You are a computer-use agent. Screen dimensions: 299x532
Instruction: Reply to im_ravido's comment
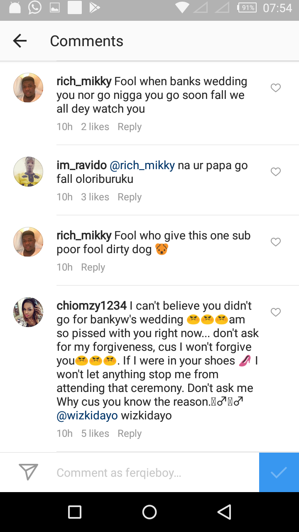coord(130,197)
